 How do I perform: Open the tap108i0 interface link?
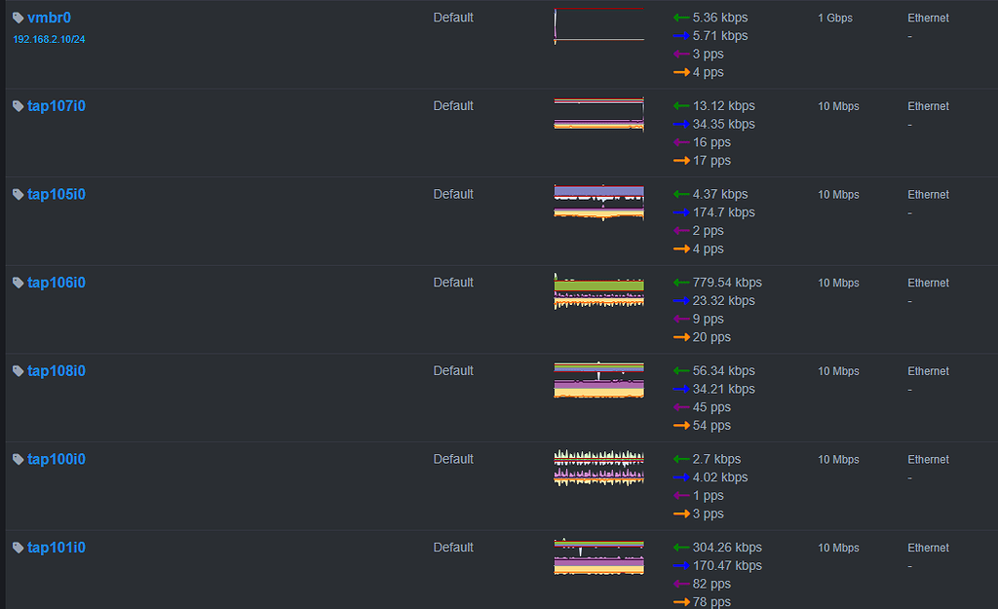58,370
